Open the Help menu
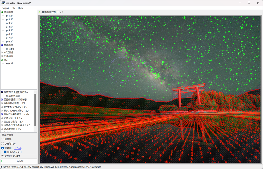 pyautogui.click(x=20, y=8)
